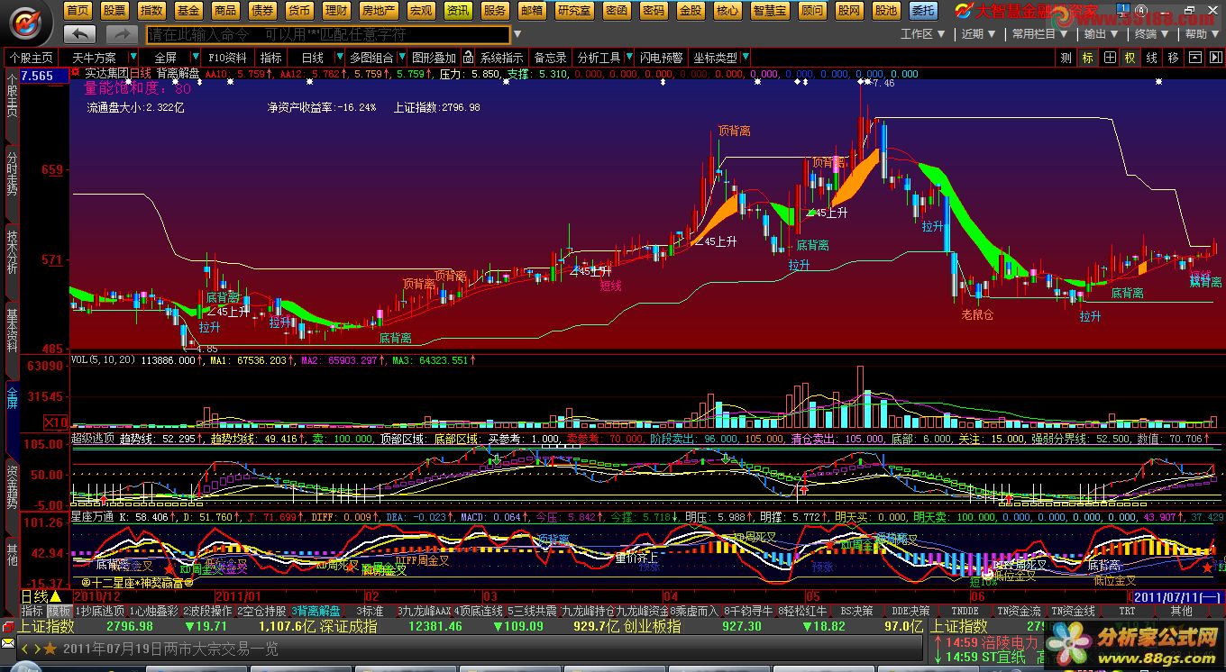This screenshot has width=1226, height=672.
Task: Select 3背离解盘 template tab
Action: (x=316, y=611)
